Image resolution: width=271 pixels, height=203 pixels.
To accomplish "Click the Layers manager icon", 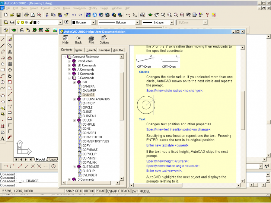I will [6, 22].
